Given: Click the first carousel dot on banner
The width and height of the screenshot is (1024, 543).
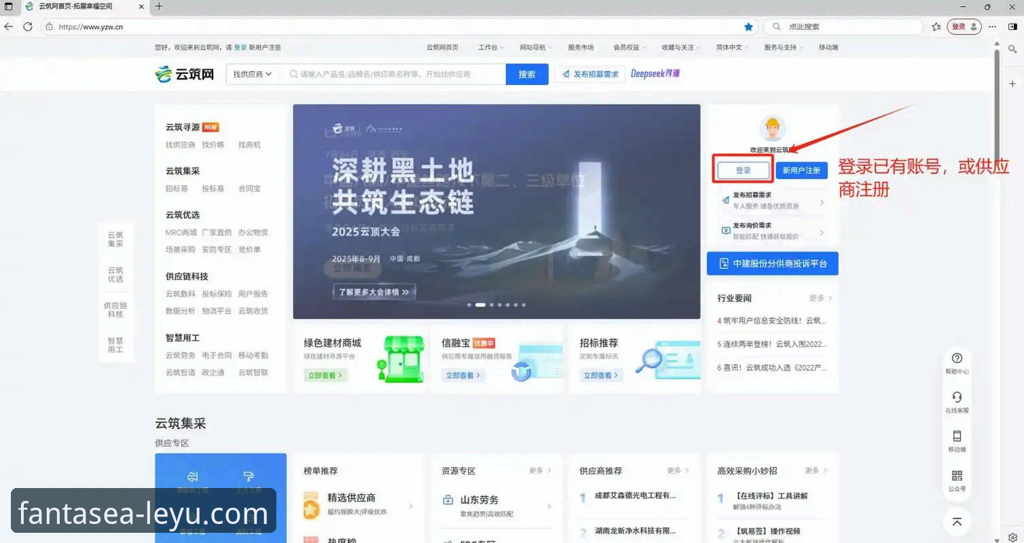Looking at the screenshot, I should click(x=469, y=305).
